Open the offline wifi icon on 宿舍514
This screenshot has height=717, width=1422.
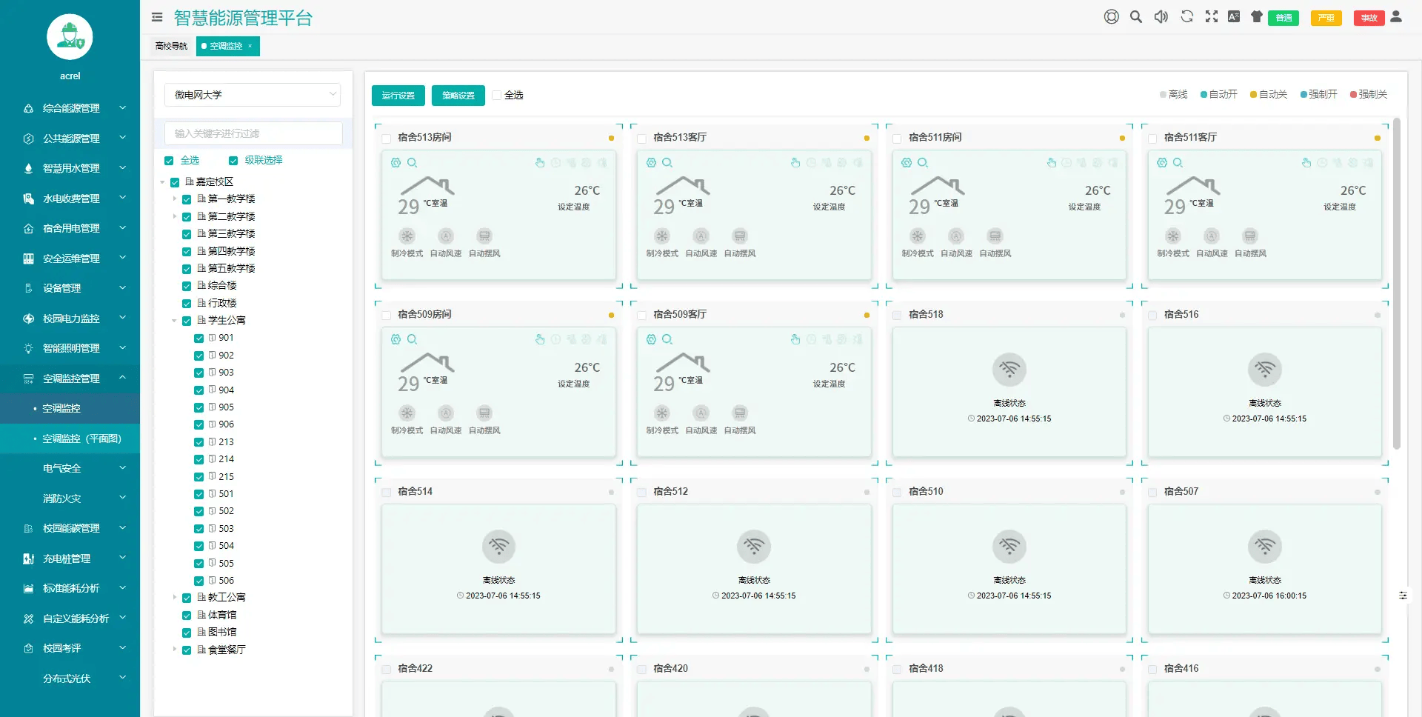pos(499,546)
